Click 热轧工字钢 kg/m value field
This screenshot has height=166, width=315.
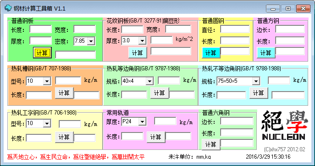[70, 124]
